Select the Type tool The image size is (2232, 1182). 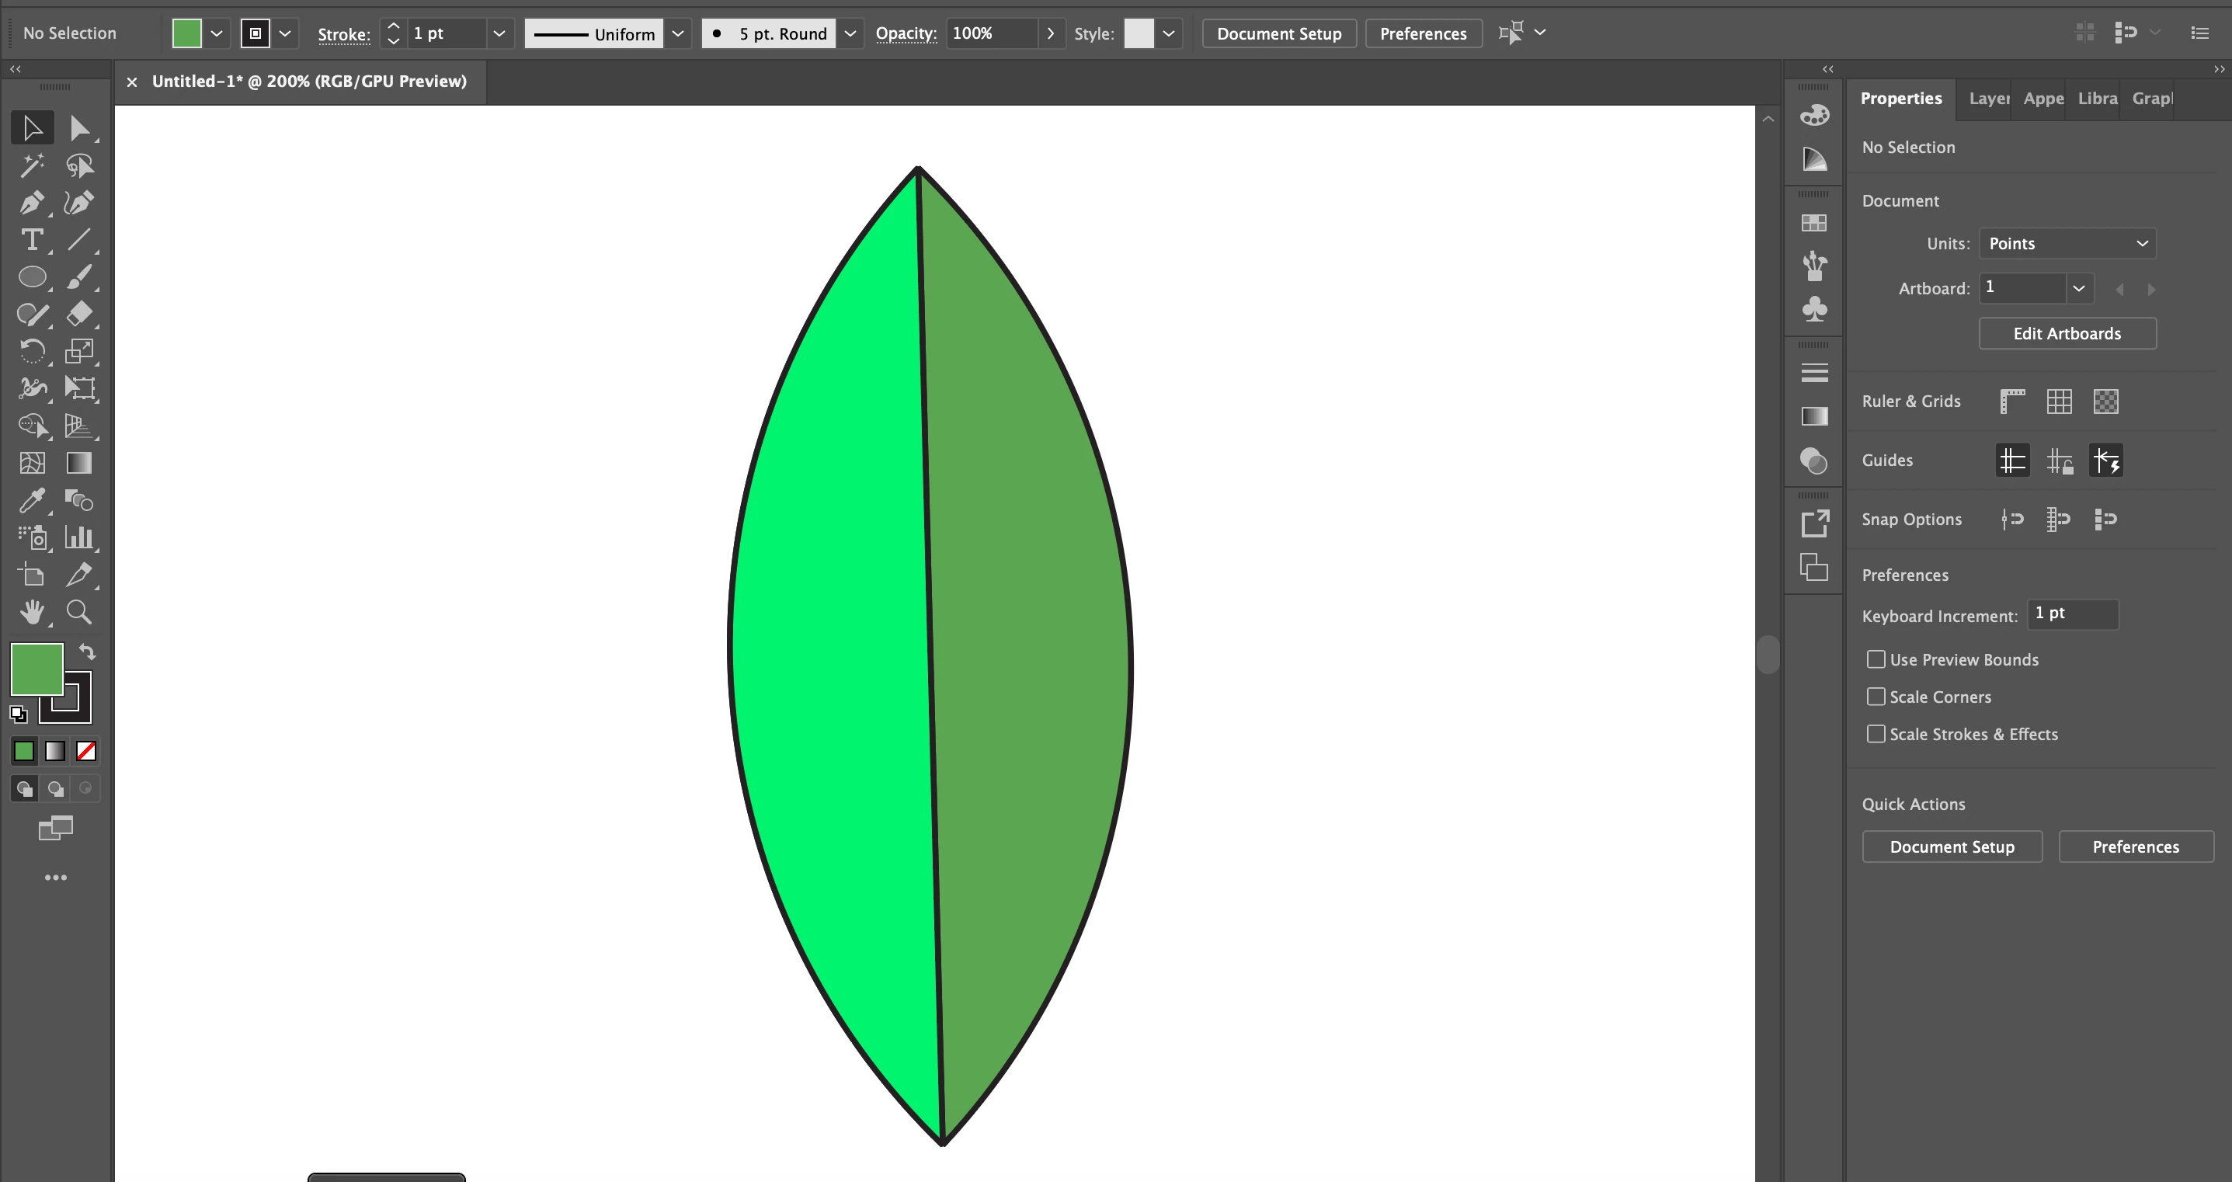(x=31, y=240)
